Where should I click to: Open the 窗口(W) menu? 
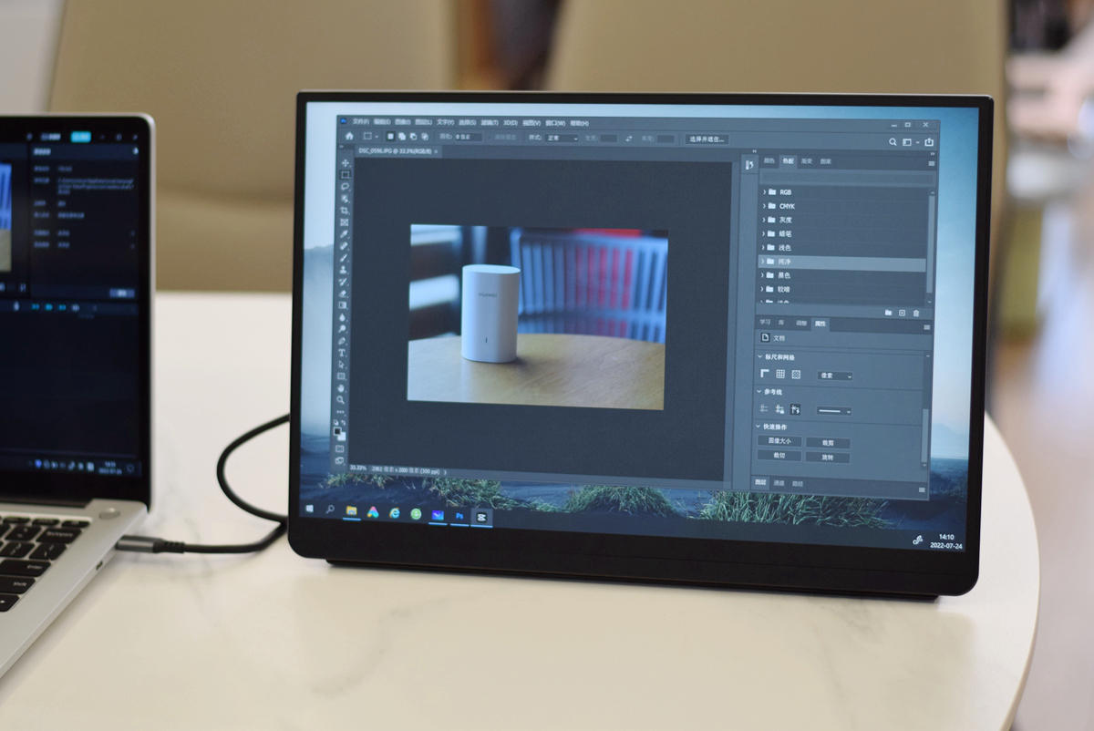555,122
